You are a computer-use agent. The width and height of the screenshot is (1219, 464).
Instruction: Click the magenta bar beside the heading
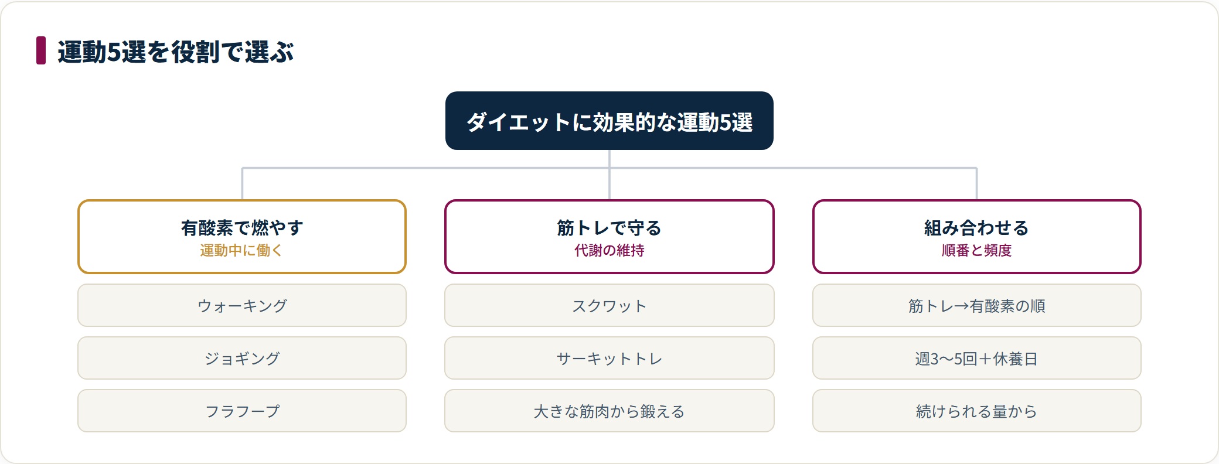[41, 50]
